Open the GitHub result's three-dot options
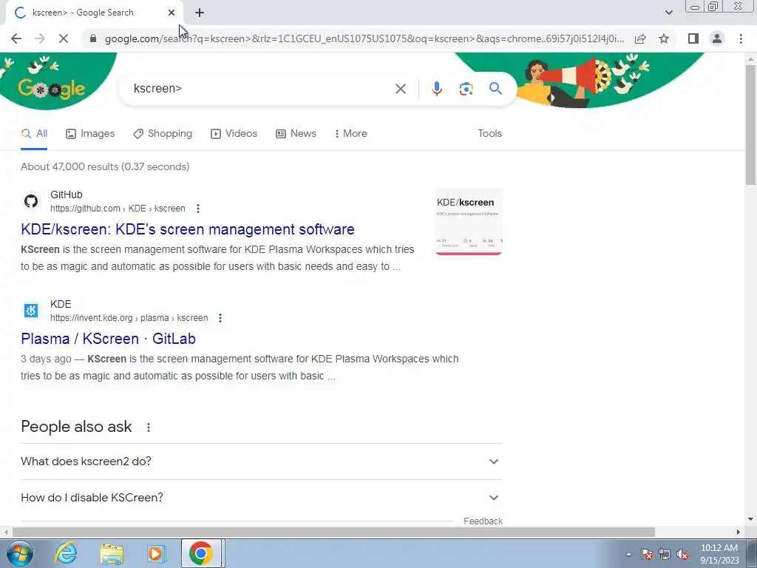The width and height of the screenshot is (757, 568). [x=198, y=209]
